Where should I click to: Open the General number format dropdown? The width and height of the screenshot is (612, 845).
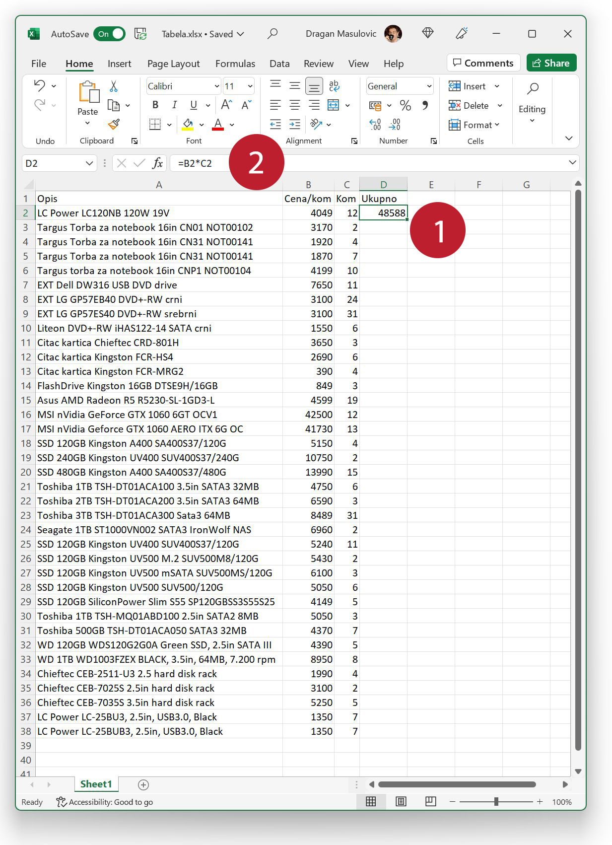pos(429,86)
